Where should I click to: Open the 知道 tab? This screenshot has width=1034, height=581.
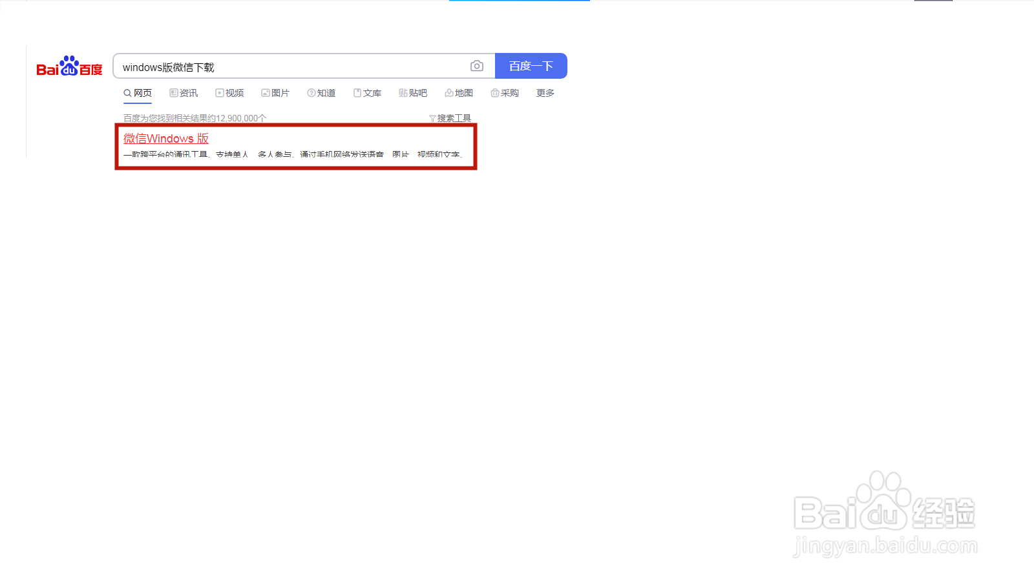tap(326, 93)
